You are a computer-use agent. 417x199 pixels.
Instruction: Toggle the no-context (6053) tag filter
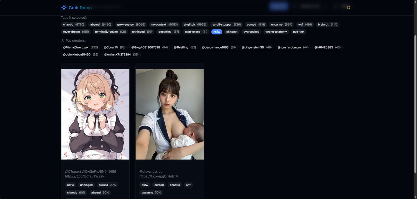164,25
